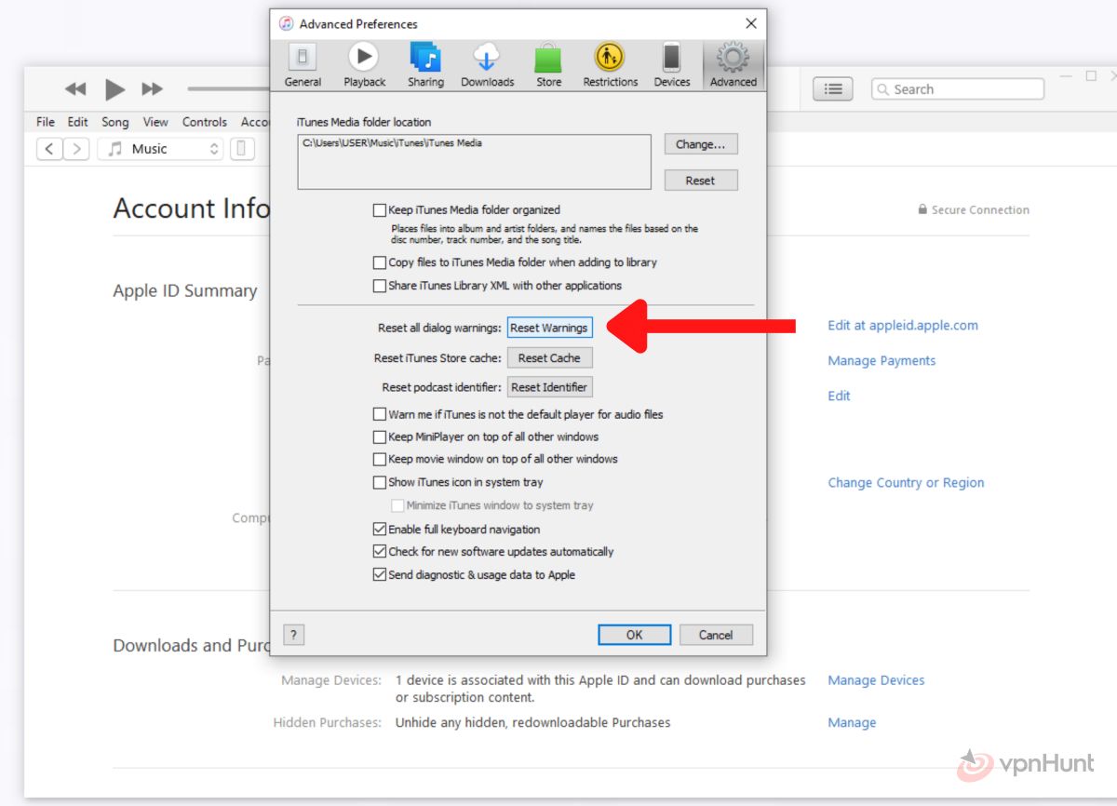Click Secure Connection lock icon
The width and height of the screenshot is (1117, 806).
click(922, 210)
